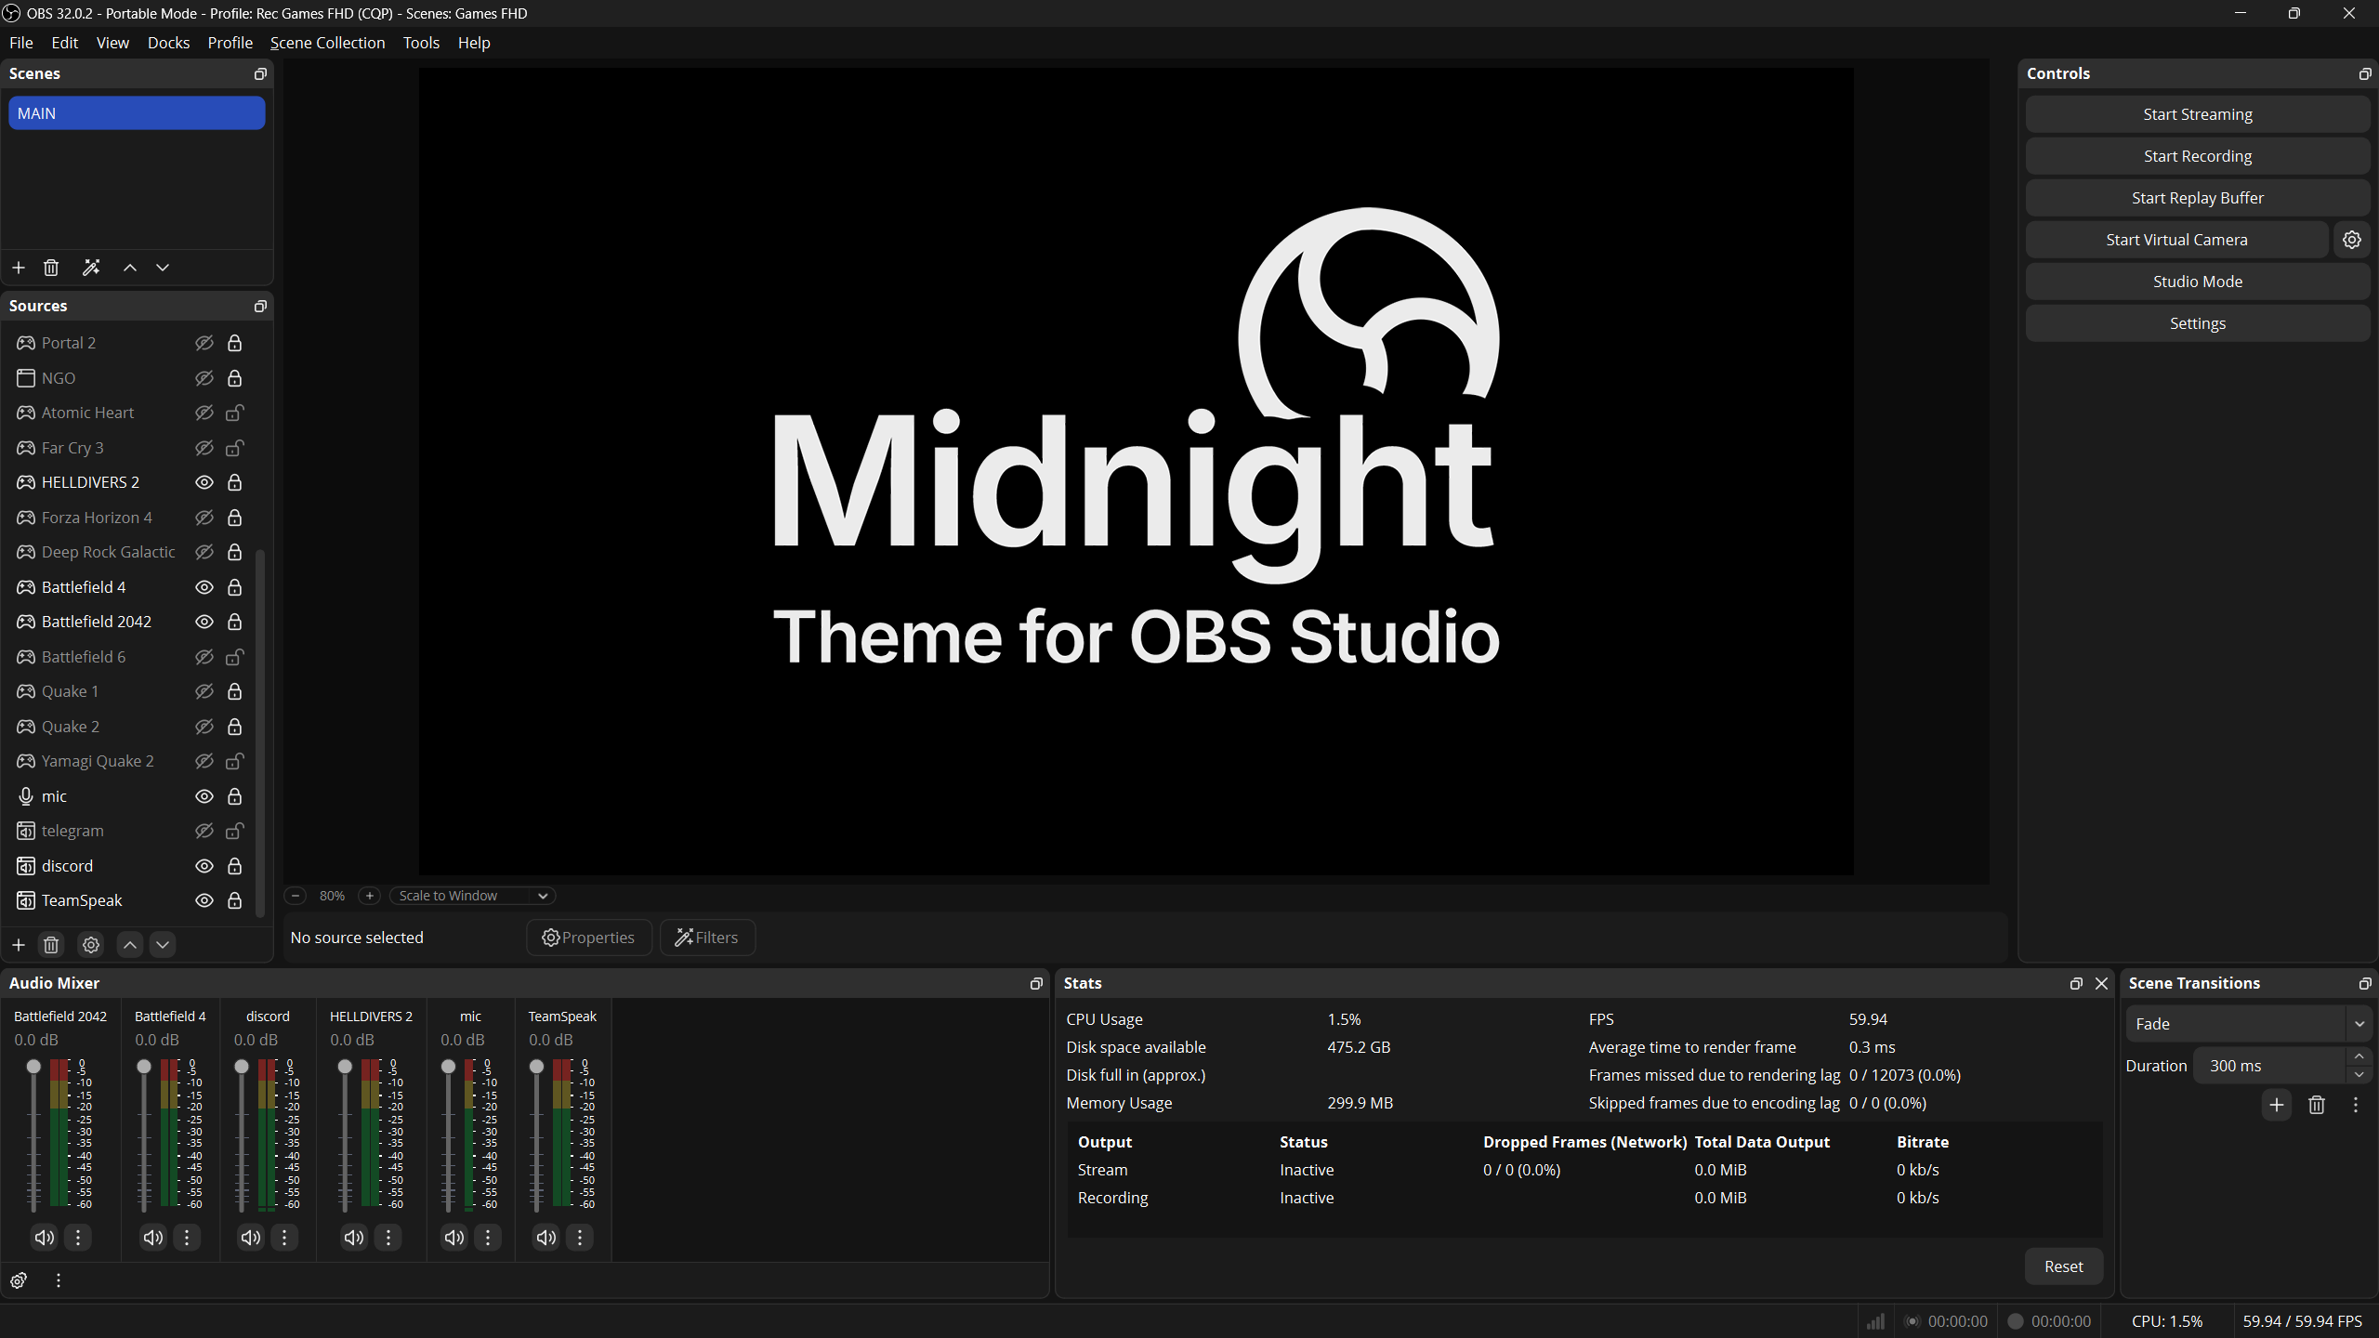Open scene filters wand icon in Scenes
Image resolution: width=2379 pixels, height=1338 pixels.
tap(91, 268)
